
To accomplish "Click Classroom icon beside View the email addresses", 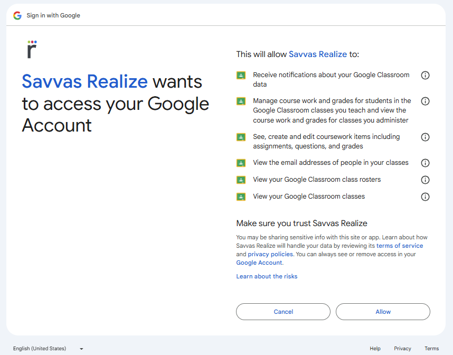I will point(241,163).
